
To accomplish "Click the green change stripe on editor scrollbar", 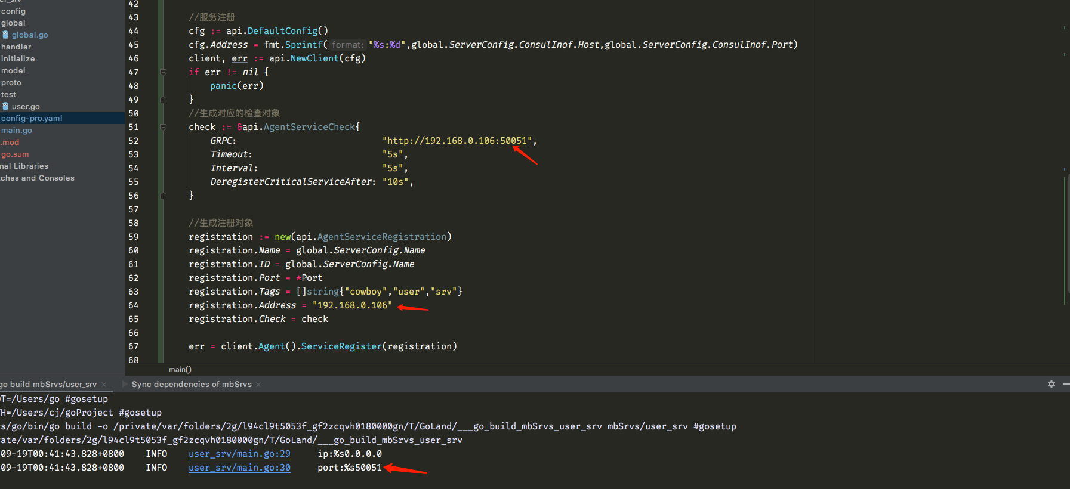I will [x=1065, y=240].
